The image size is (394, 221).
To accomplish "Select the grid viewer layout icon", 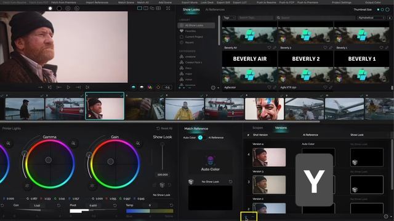I will coord(158,8).
